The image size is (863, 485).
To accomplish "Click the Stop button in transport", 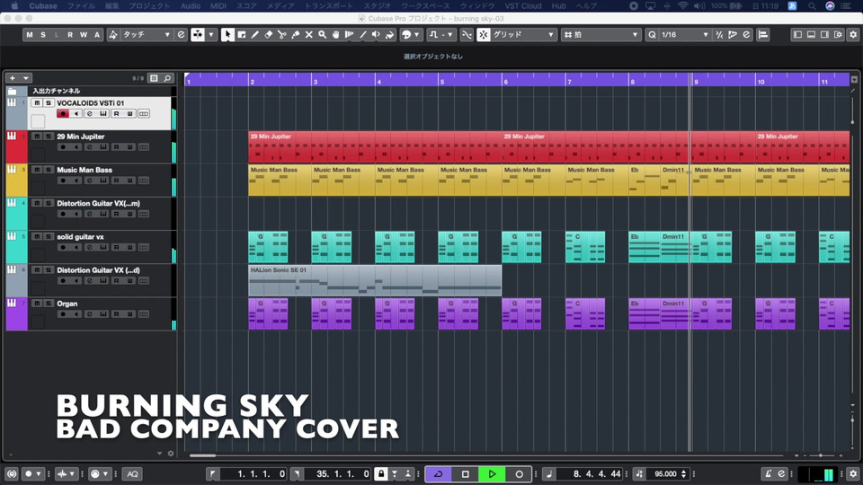I will (x=465, y=474).
